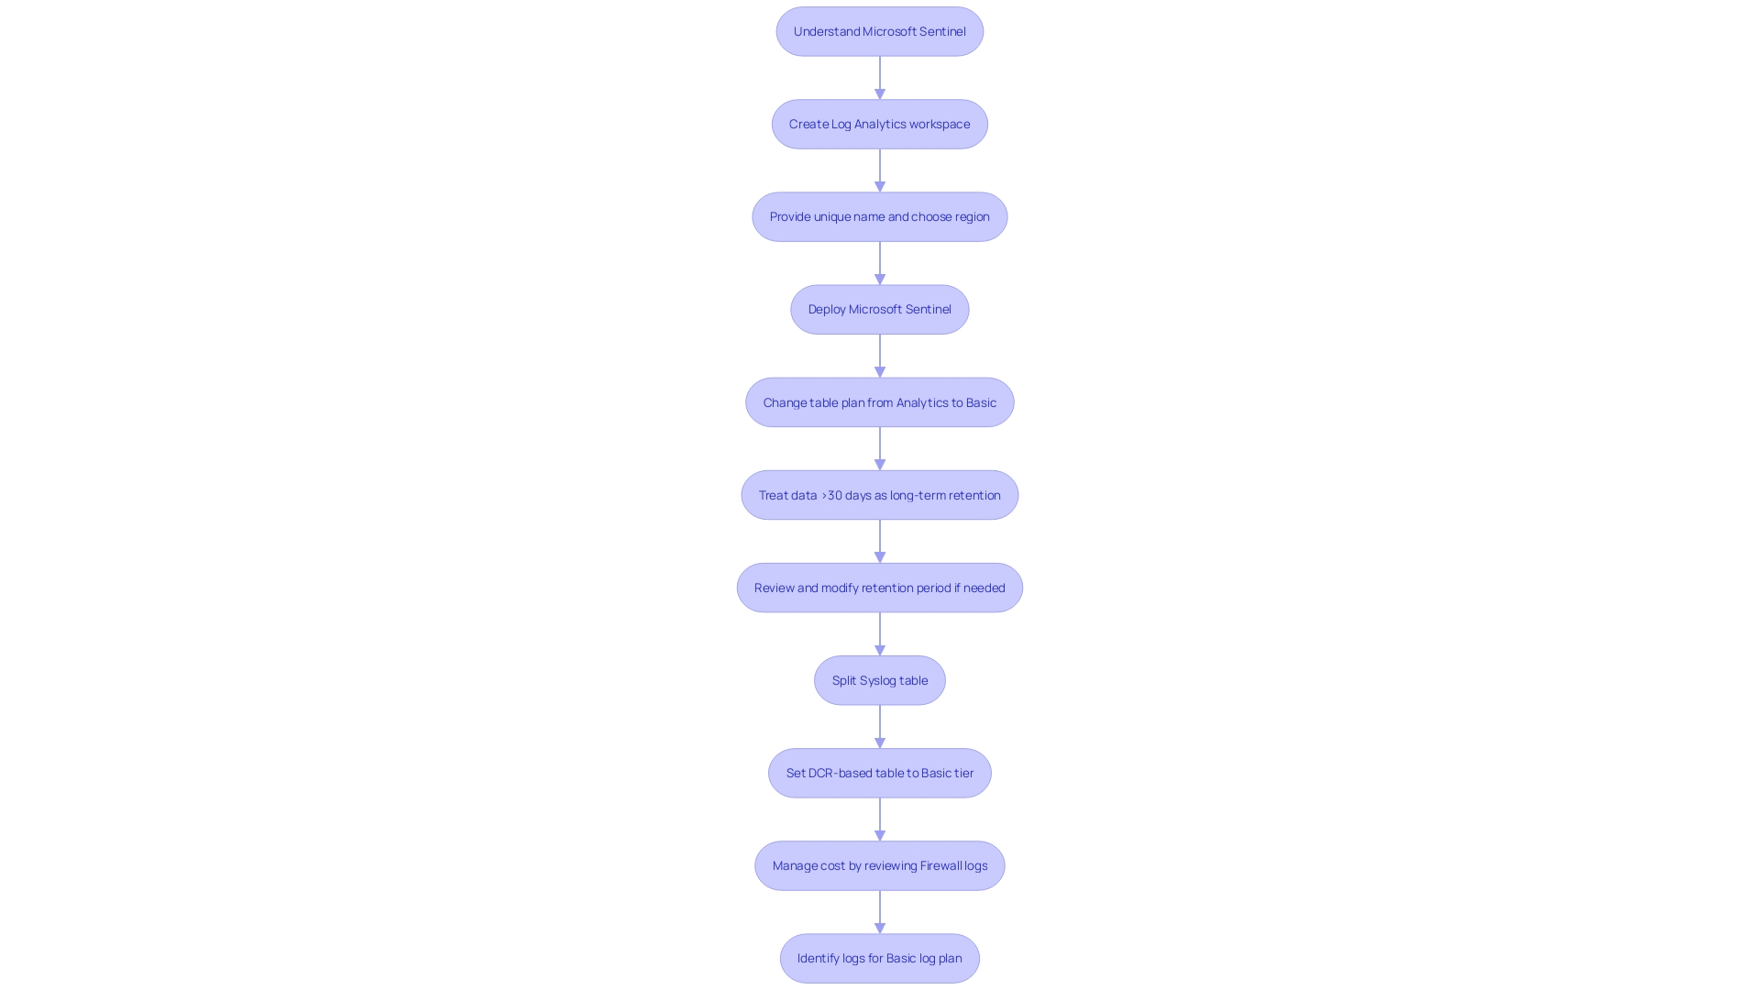Expand the table plan configuration dropdown

point(880,401)
